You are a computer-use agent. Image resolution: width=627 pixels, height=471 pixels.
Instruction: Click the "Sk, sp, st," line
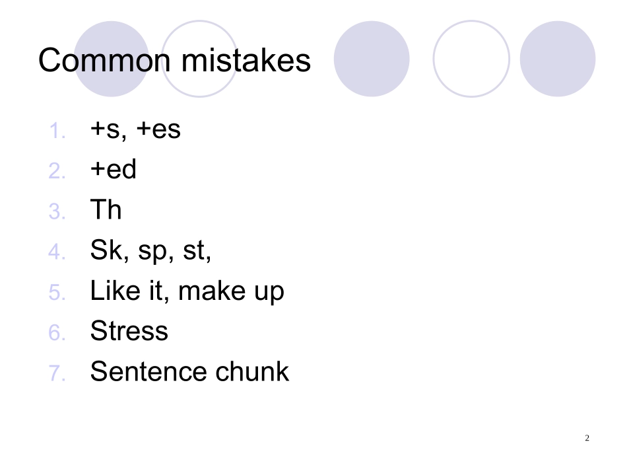click(150, 251)
